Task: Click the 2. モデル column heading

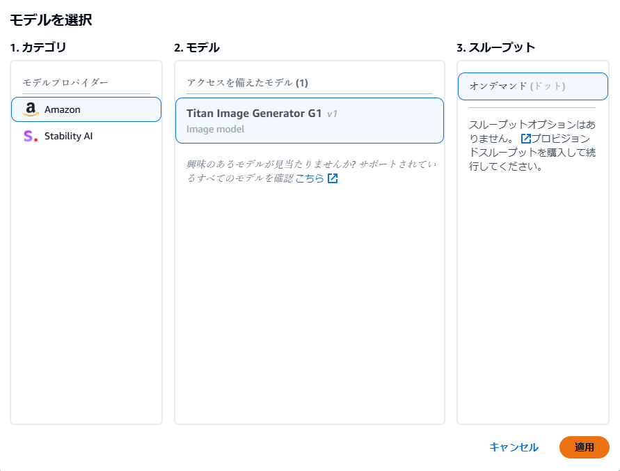Action: 197,47
